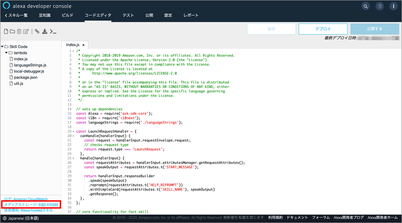Open フォーラム footer link

pyautogui.click(x=321, y=217)
